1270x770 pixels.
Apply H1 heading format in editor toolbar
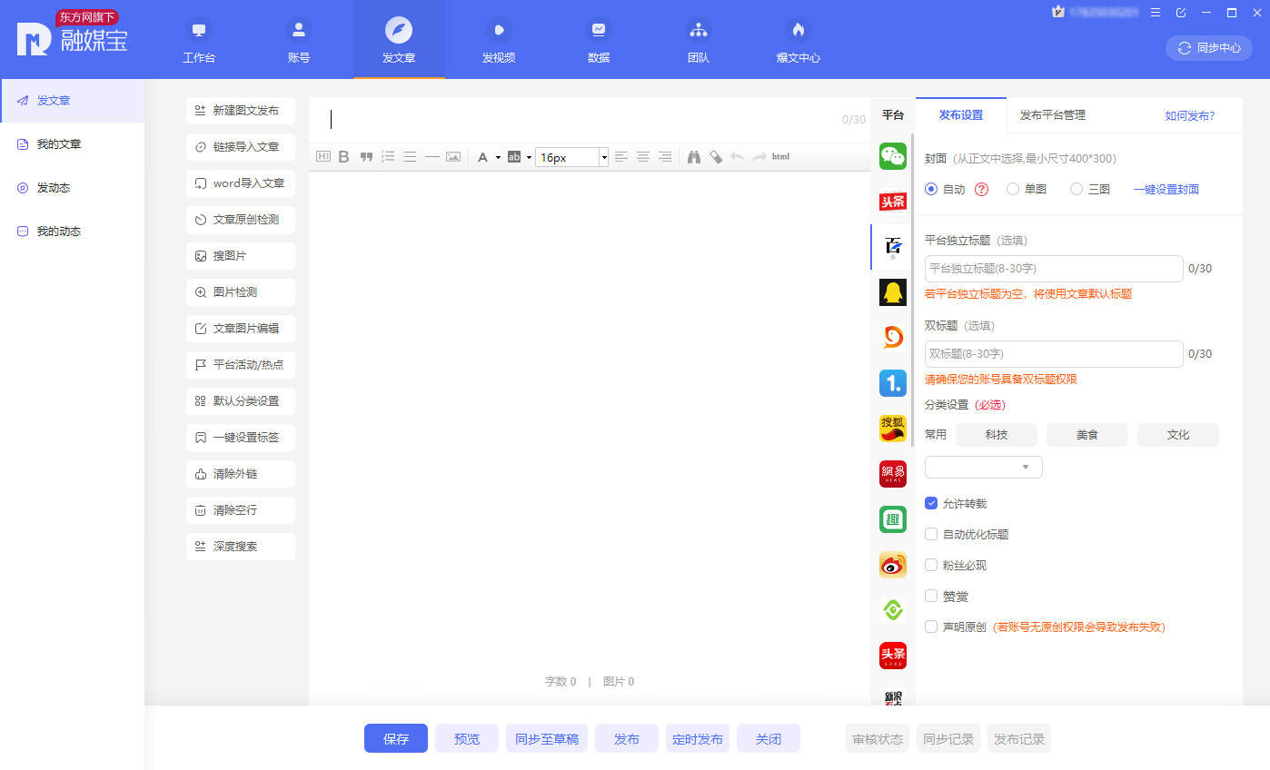pyautogui.click(x=323, y=157)
